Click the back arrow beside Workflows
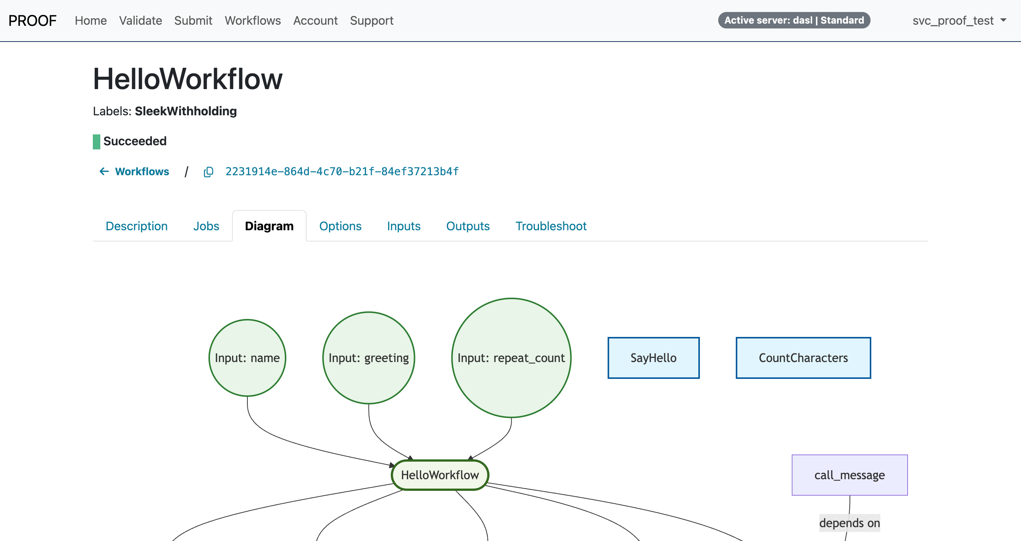Screen dimensions: 1021x541 point(104,171)
